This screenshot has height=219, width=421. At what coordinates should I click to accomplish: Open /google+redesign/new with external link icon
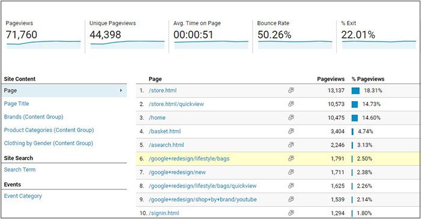click(x=290, y=172)
